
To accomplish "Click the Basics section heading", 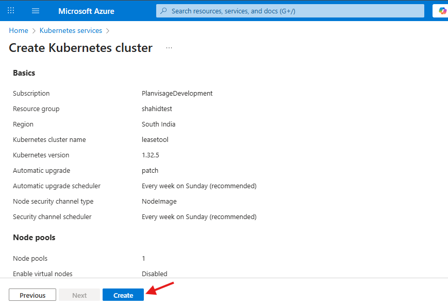I will pos(24,73).
